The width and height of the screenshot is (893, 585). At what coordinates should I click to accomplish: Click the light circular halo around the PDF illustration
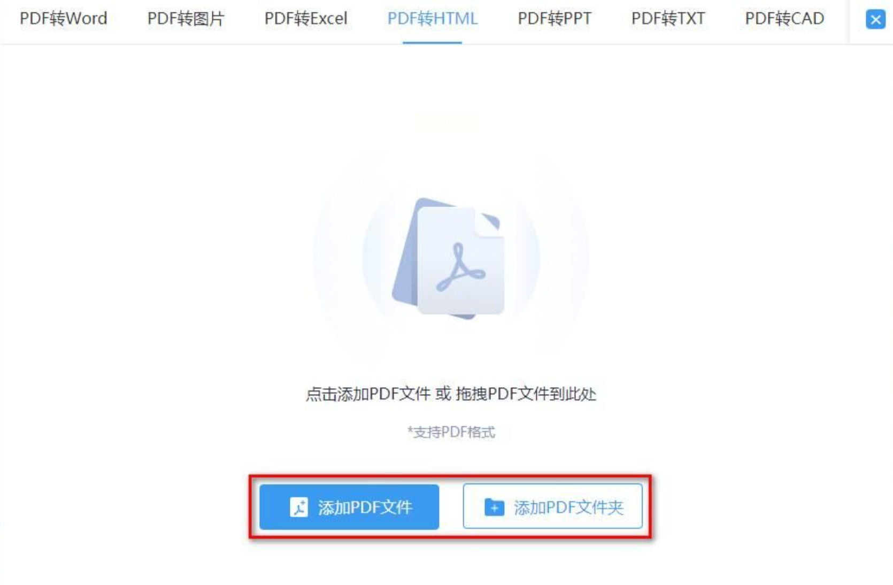[451, 257]
